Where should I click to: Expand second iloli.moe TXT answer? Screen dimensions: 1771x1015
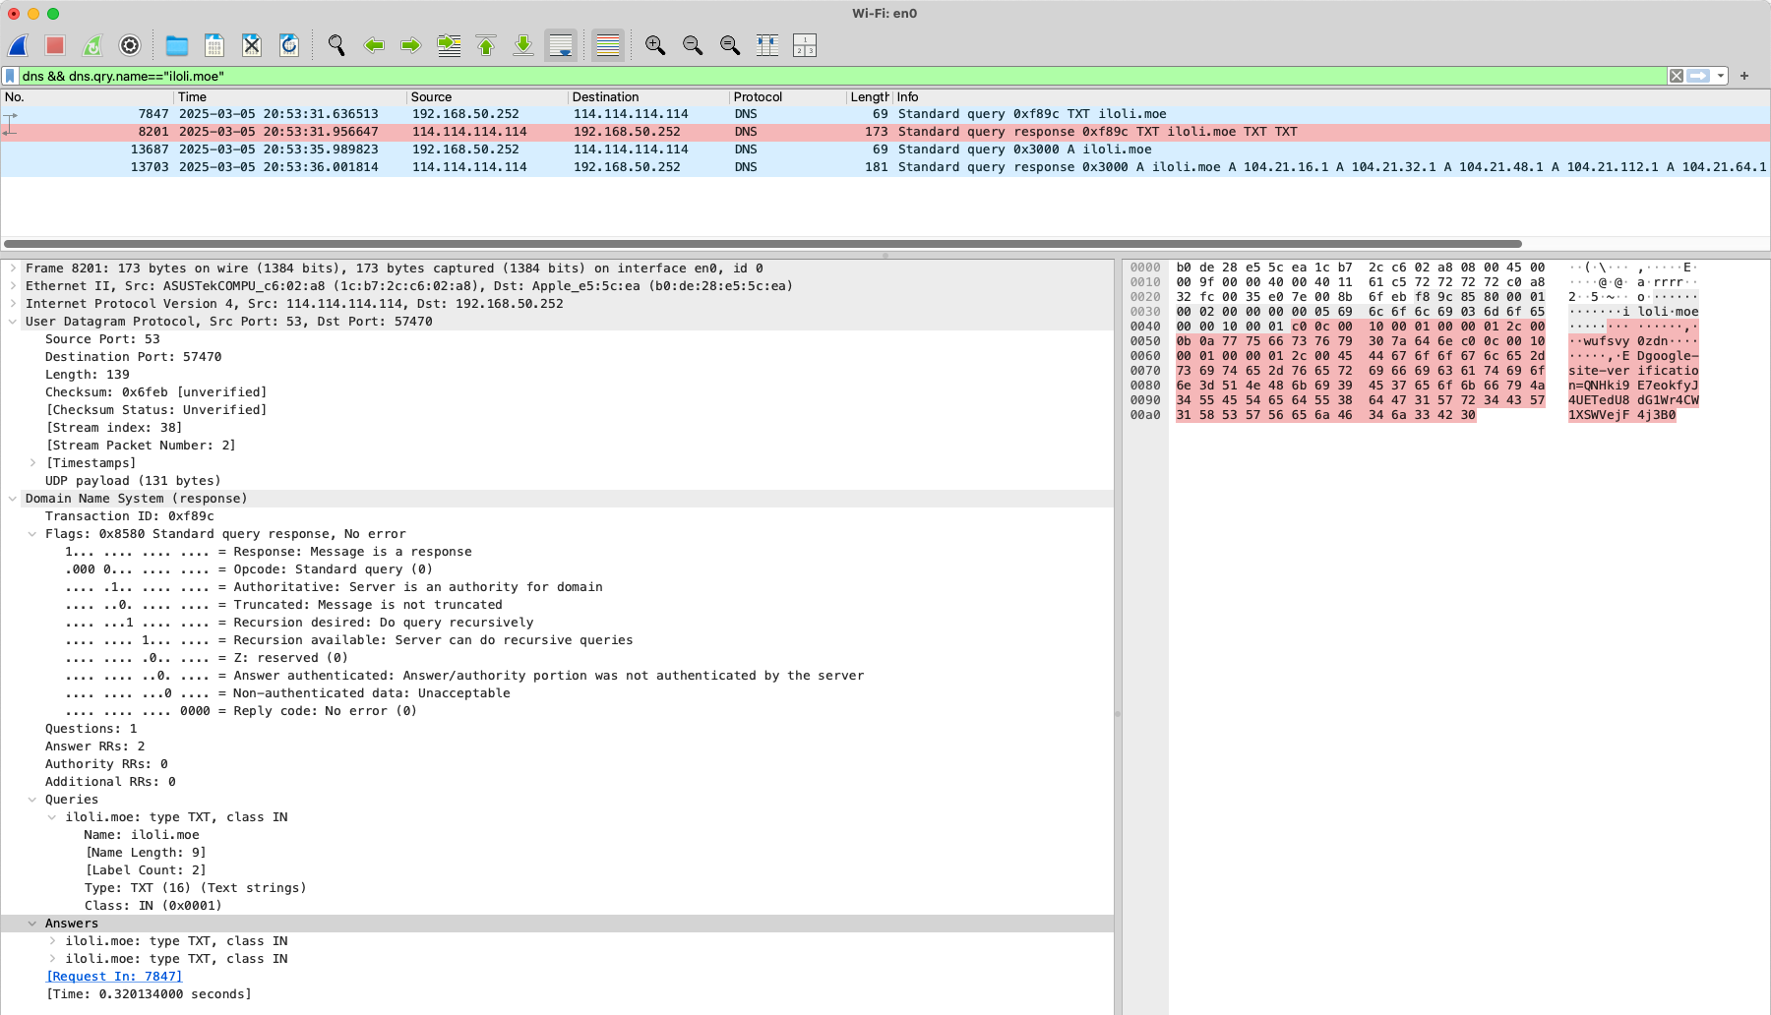coord(52,959)
